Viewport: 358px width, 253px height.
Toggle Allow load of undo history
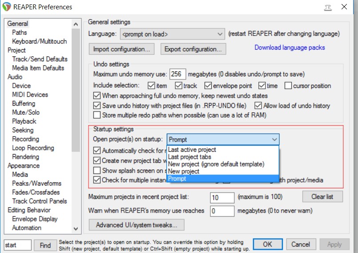[x=258, y=106]
